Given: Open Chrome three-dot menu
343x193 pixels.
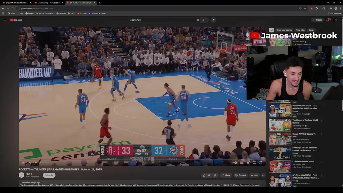Looking at the screenshot, I should coord(340,8).
